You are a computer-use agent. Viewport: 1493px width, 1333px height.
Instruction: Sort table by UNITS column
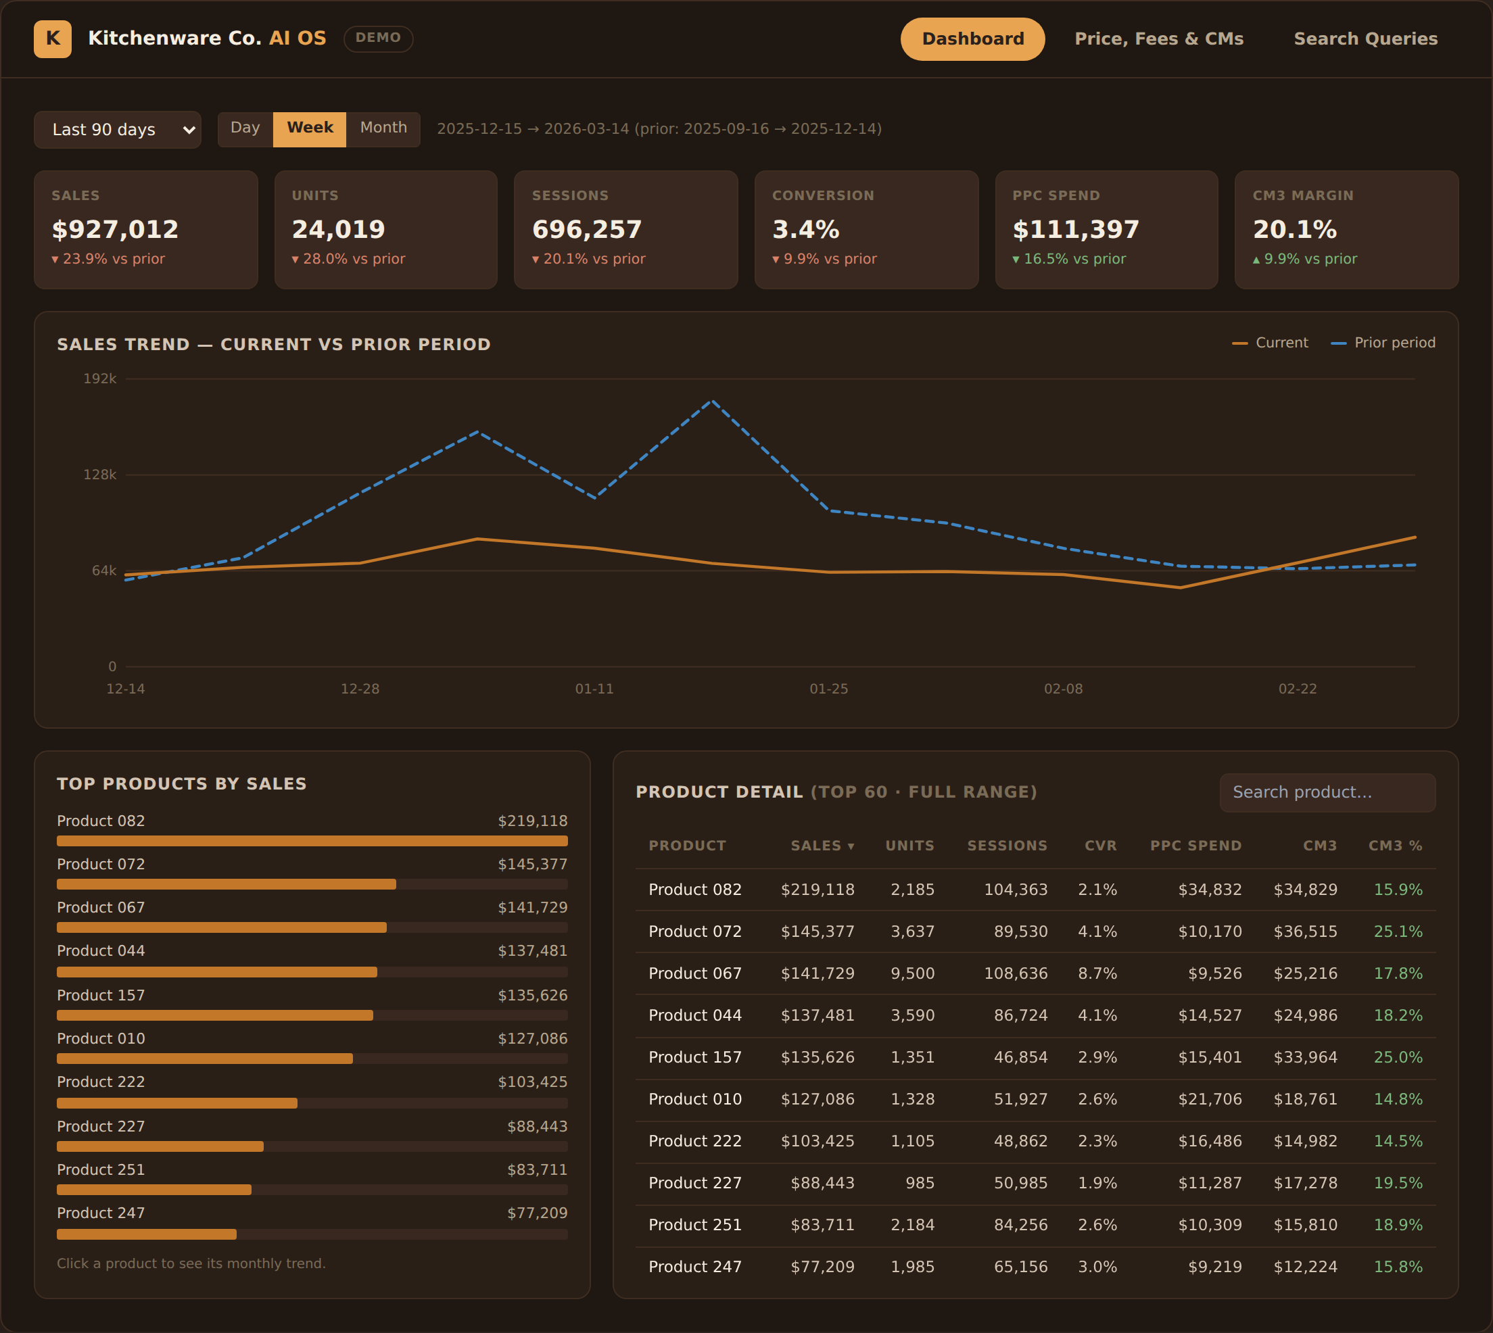point(910,845)
